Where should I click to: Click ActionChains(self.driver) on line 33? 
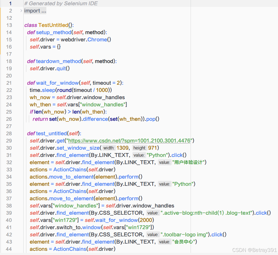click(84, 170)
